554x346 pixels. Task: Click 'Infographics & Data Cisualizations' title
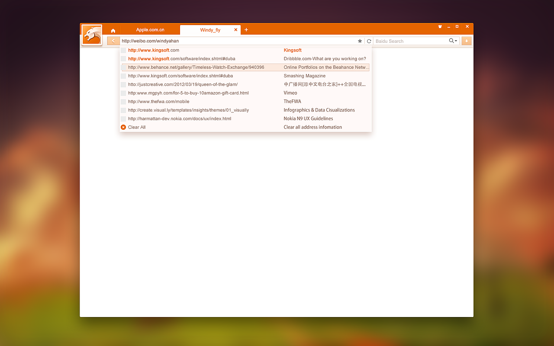pos(319,110)
